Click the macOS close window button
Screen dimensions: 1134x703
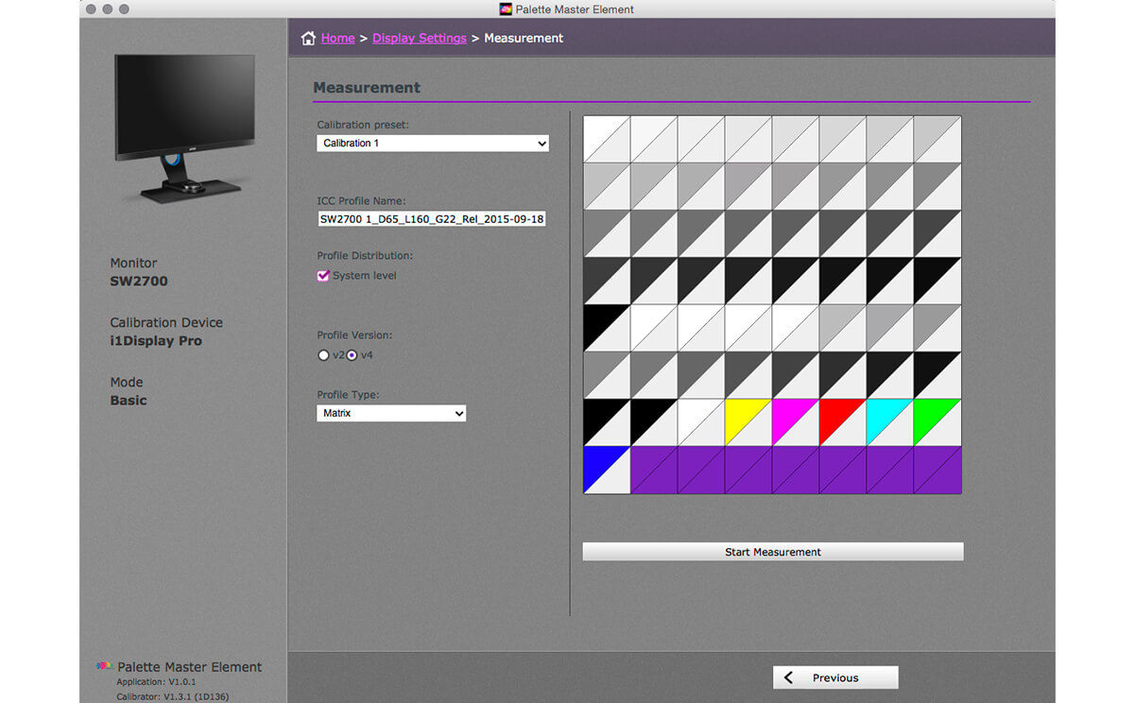pyautogui.click(x=90, y=9)
